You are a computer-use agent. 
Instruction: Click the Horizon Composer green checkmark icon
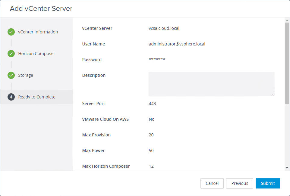[11, 54]
